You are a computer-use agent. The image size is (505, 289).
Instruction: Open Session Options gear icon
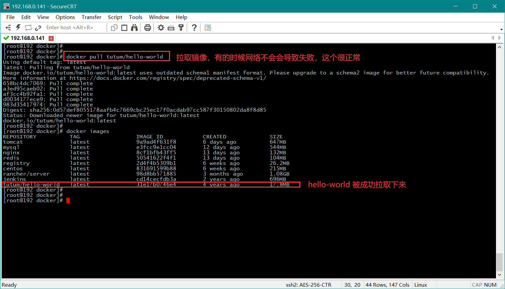click(x=161, y=28)
